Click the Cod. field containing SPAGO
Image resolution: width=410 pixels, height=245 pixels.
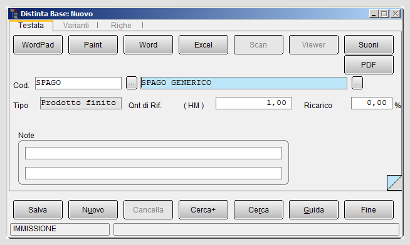[x=78, y=83]
